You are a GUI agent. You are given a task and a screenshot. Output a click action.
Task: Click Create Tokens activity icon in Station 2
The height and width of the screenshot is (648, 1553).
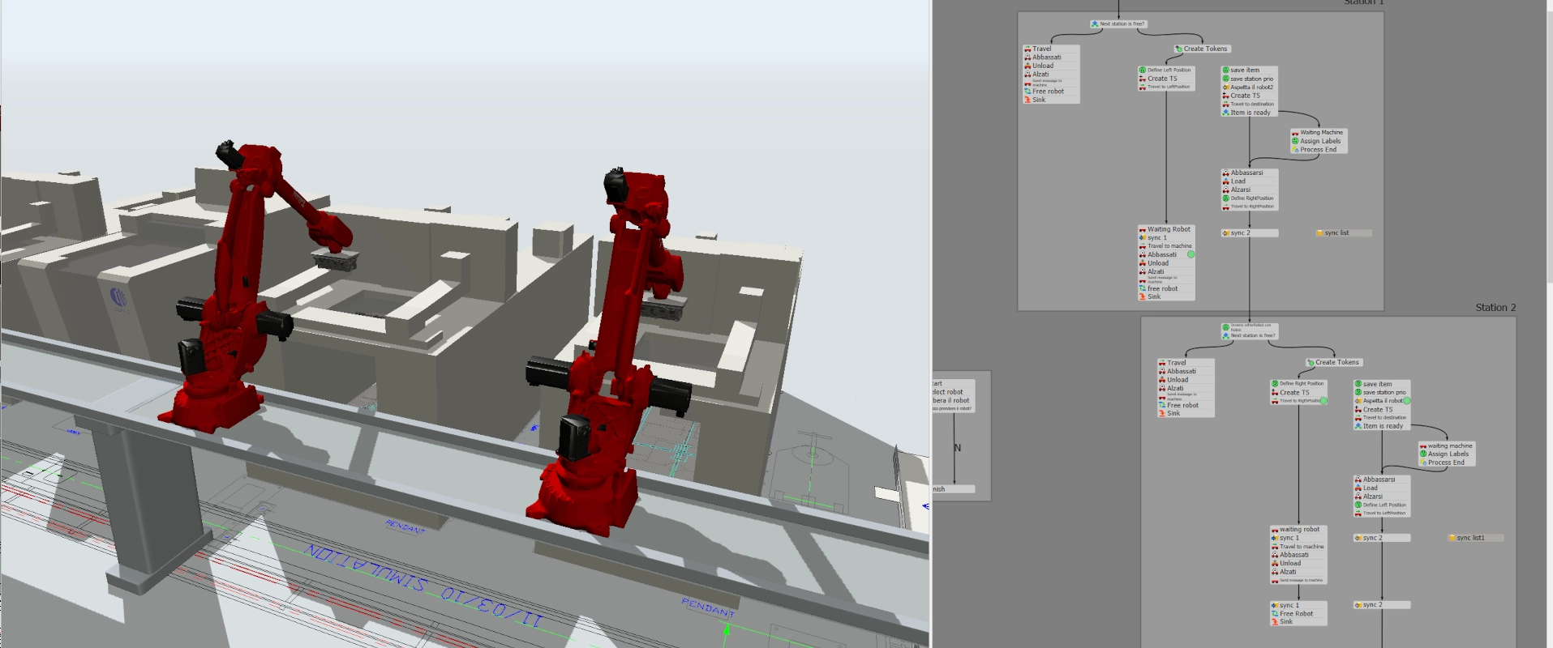click(x=1311, y=362)
